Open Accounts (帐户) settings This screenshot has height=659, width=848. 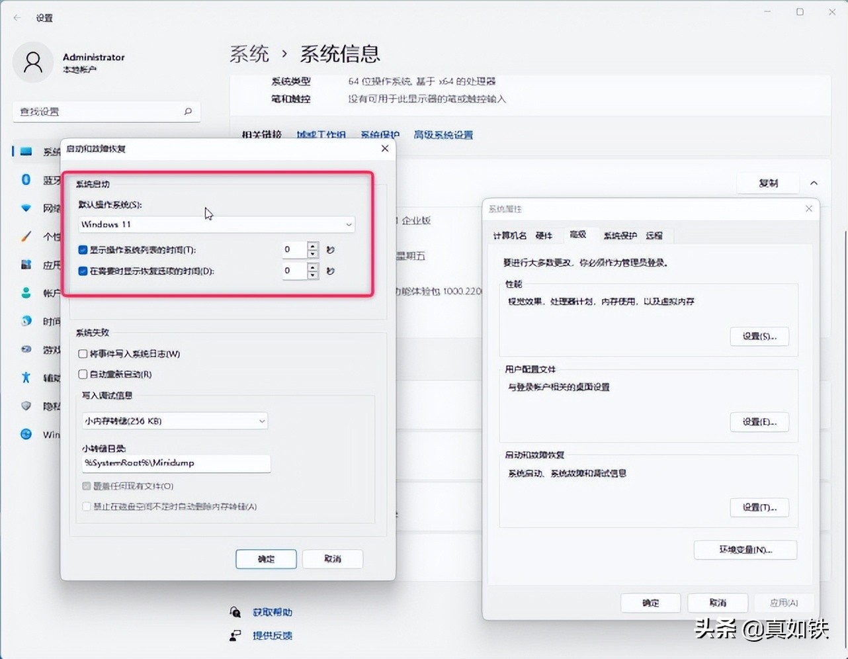25,292
